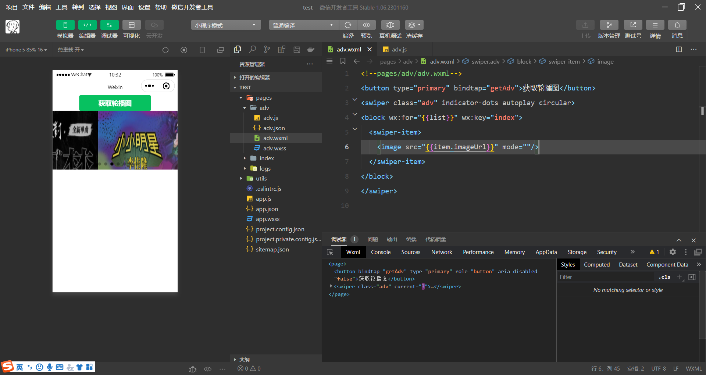Open the mini program mode dropdown
706x375 pixels.
[226, 25]
